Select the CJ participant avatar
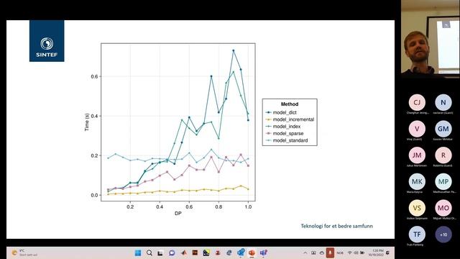The image size is (460, 259). point(417,102)
